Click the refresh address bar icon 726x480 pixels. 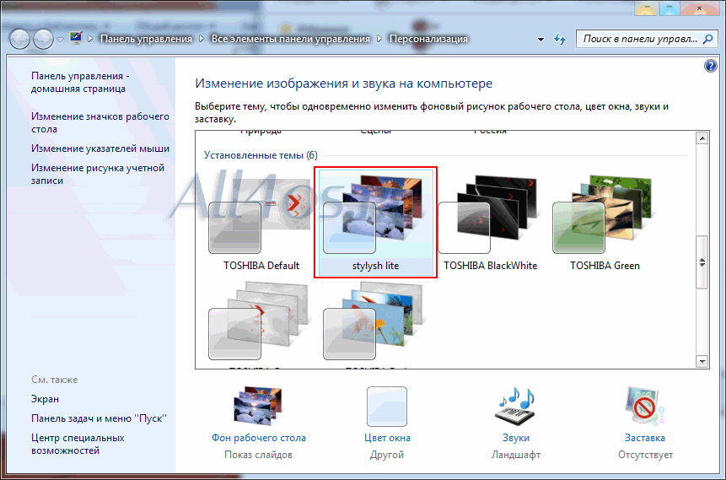[x=560, y=40]
